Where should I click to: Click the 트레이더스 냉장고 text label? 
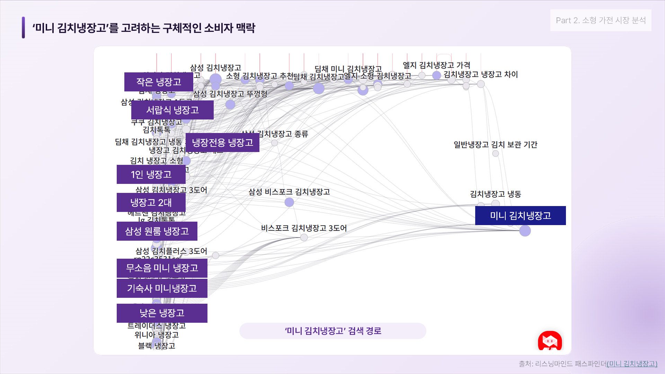click(157, 326)
